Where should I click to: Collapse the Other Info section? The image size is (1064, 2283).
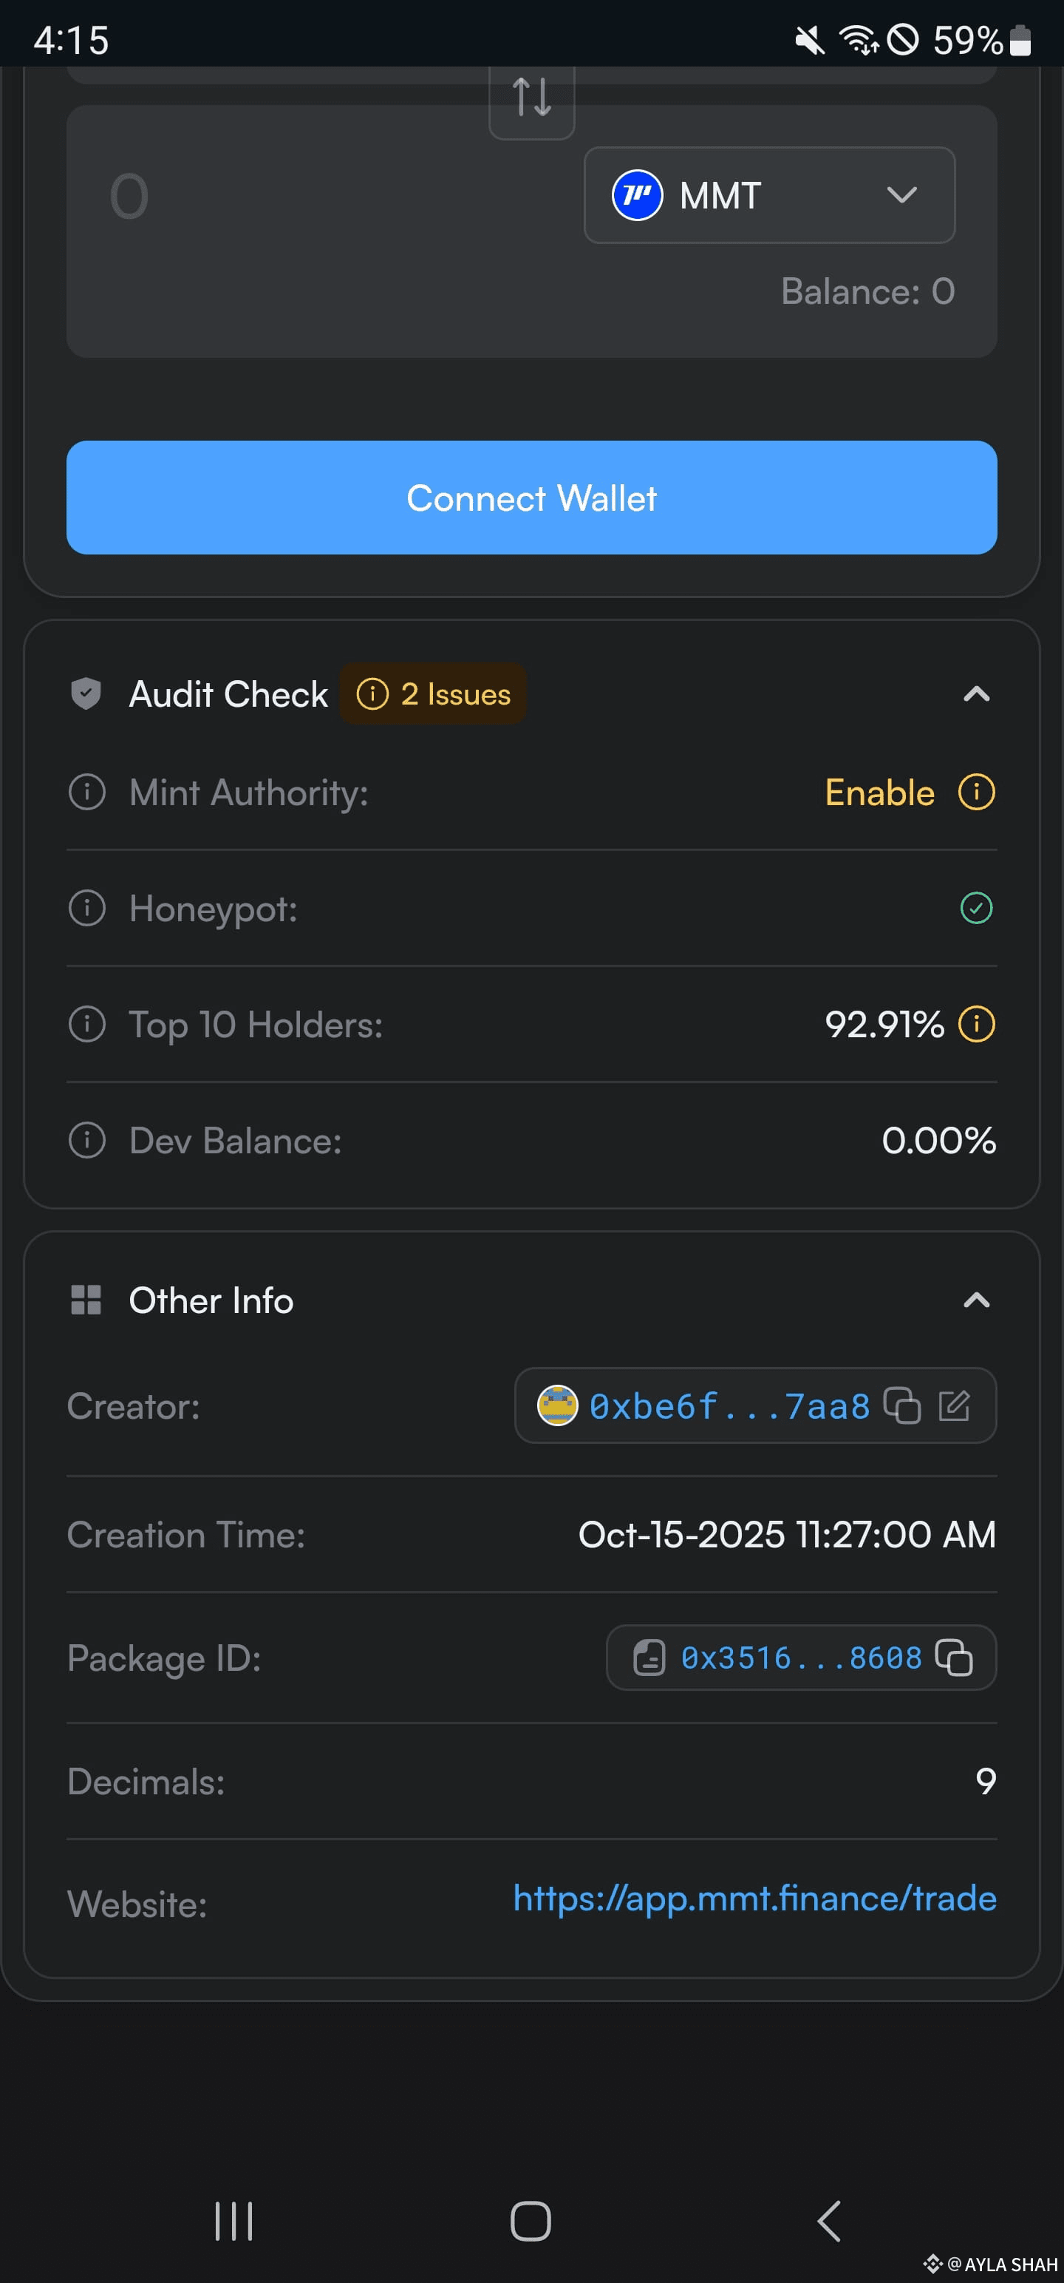[976, 1300]
